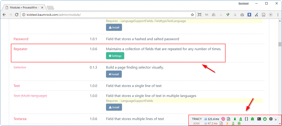Click the scrollbar down arrow at bottom right

(279, 124)
